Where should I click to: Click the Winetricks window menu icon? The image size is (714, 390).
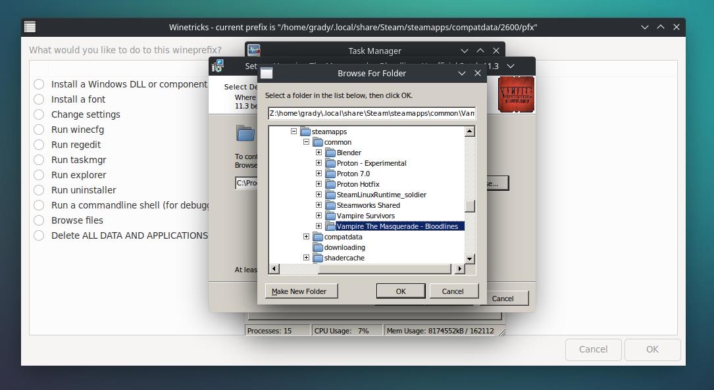coord(30,27)
